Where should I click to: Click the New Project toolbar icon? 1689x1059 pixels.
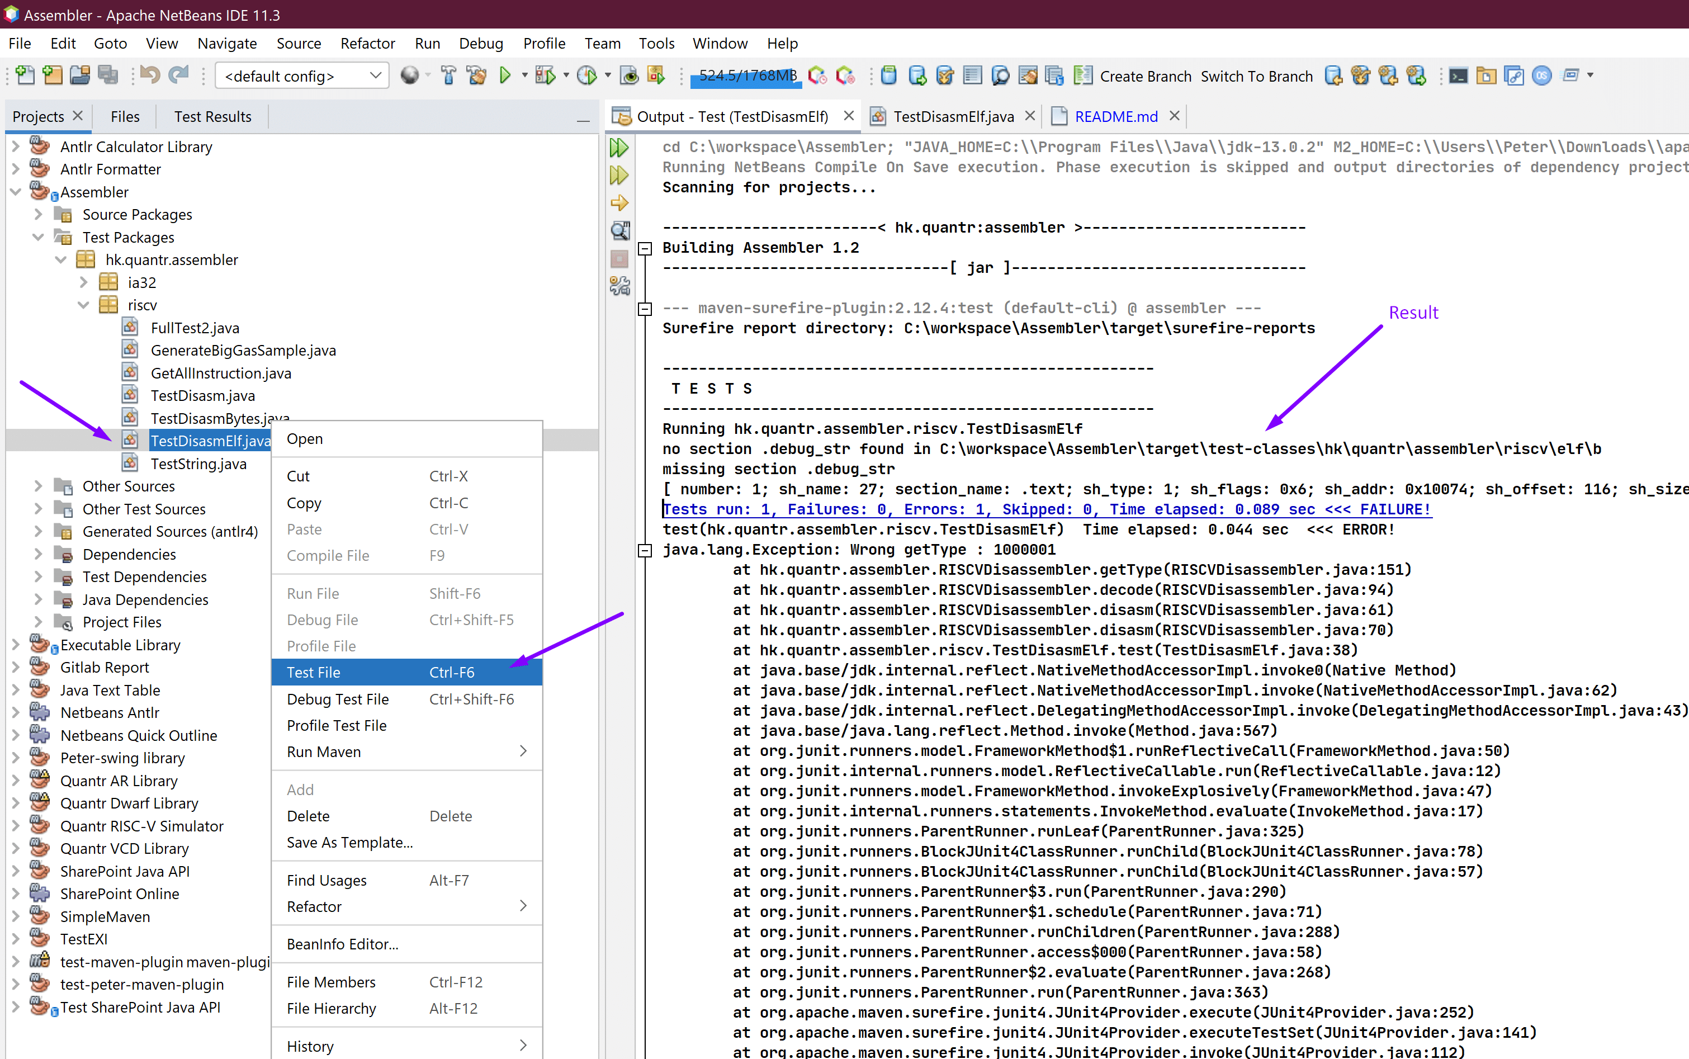pos(53,75)
